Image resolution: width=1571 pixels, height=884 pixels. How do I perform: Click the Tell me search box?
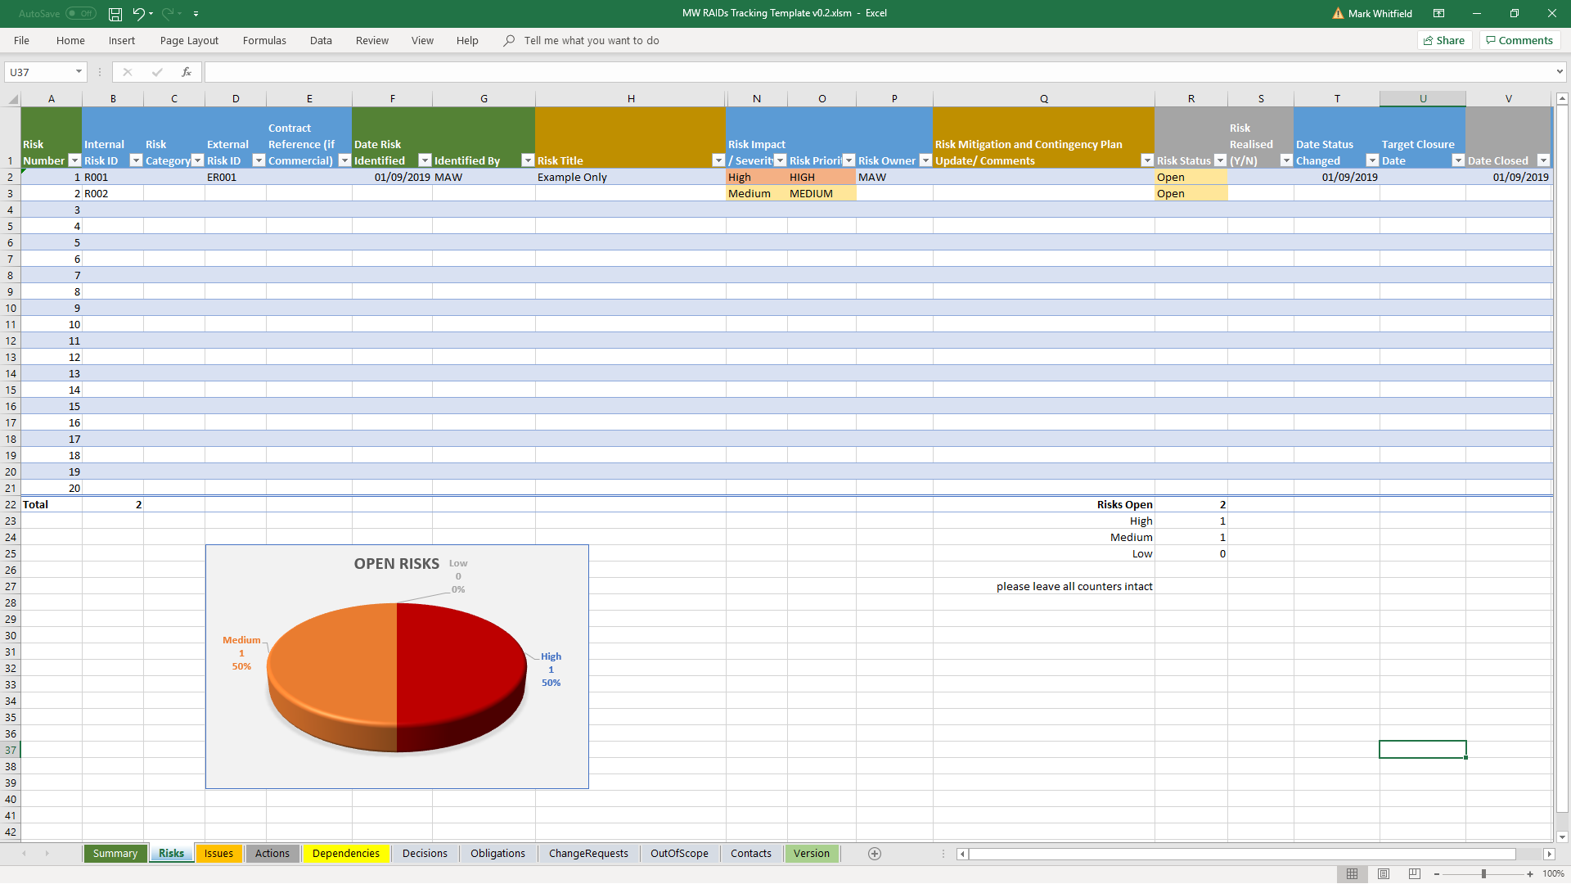pos(591,40)
